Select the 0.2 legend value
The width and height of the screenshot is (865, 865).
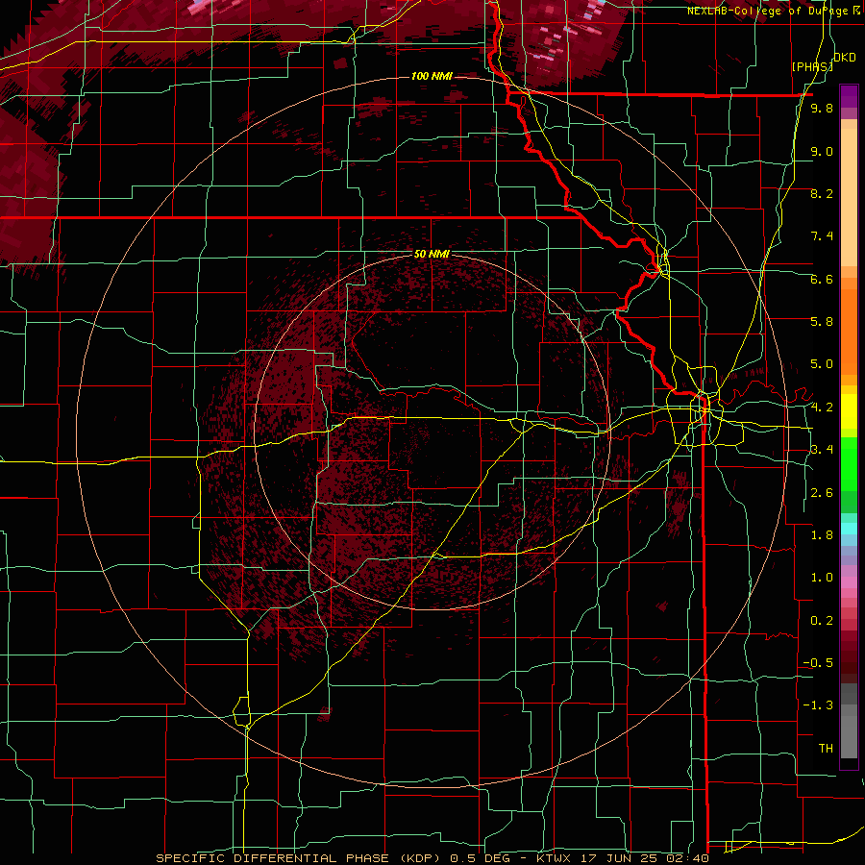(822, 621)
